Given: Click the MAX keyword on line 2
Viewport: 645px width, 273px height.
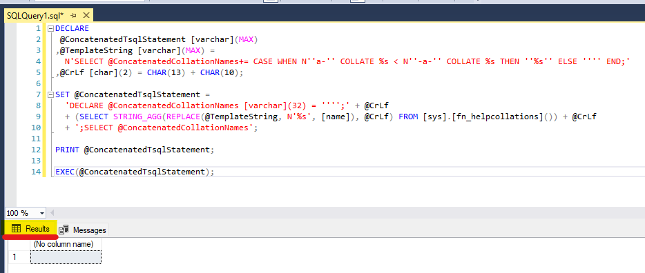Looking at the screenshot, I should click(x=247, y=39).
